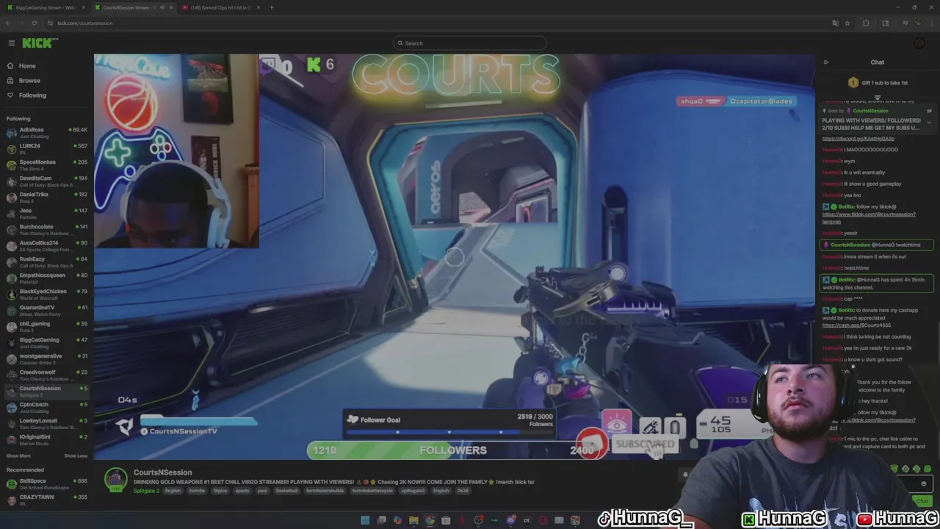Open QuarantineTV channel in the sidebar
Screen dimensions: 940x529
[46, 310]
